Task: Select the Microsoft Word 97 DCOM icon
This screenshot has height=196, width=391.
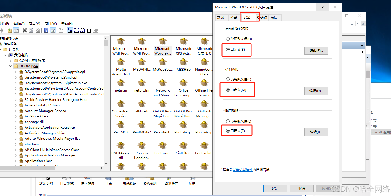Action: click(x=163, y=46)
